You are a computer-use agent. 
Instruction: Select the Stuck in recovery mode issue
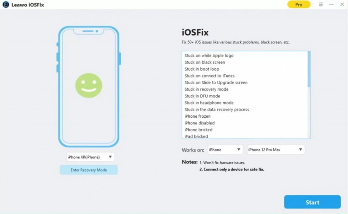coord(206,89)
